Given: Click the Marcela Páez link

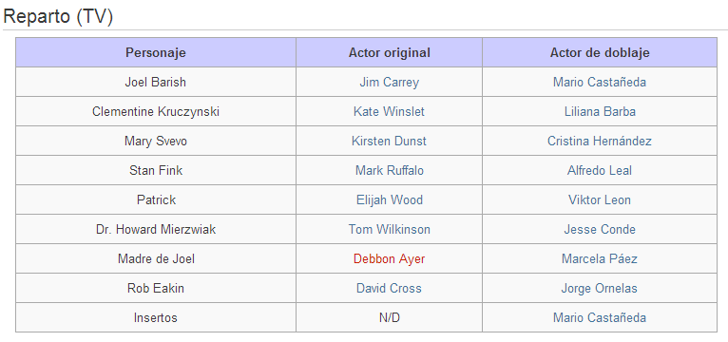Looking at the screenshot, I should [600, 259].
